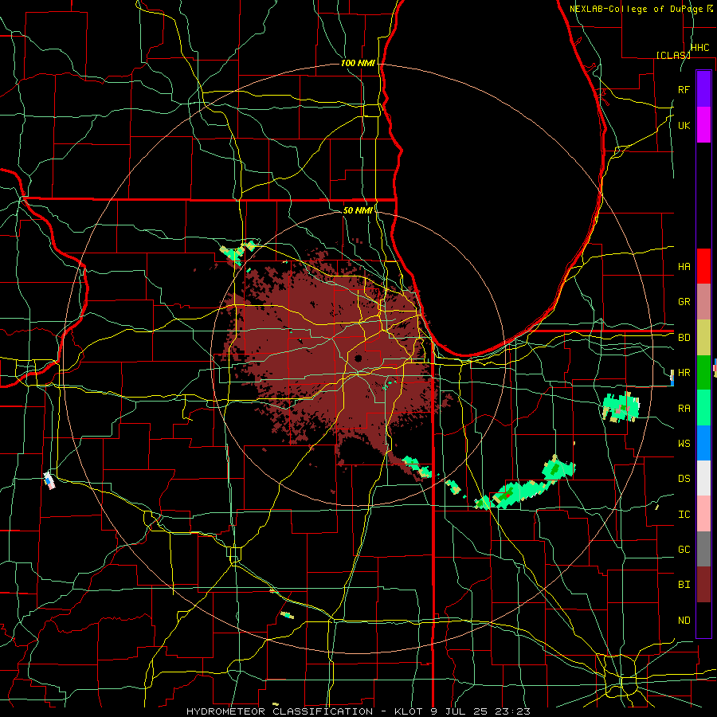This screenshot has height=717, width=717.
Task: Click the HHC product label
Action: click(x=699, y=48)
